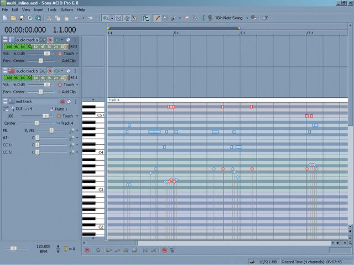Open the Tools menu
Image resolution: width=354 pixels, height=265 pixels.
click(52, 10)
